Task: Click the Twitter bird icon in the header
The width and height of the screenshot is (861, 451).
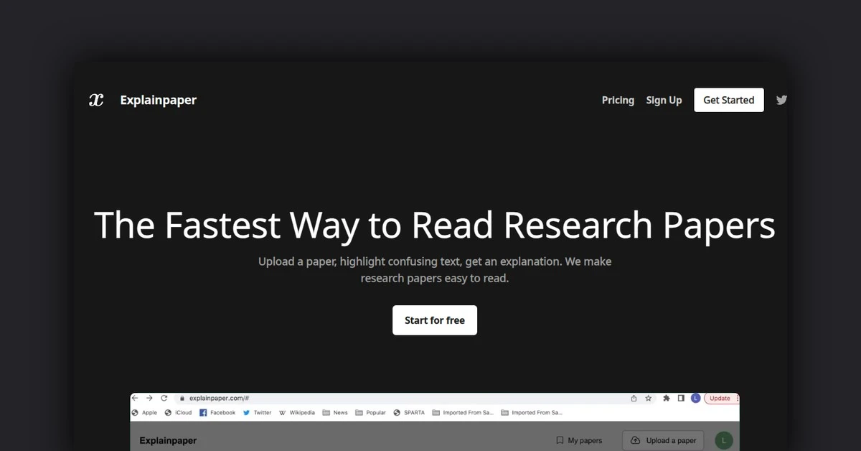Action: [781, 100]
